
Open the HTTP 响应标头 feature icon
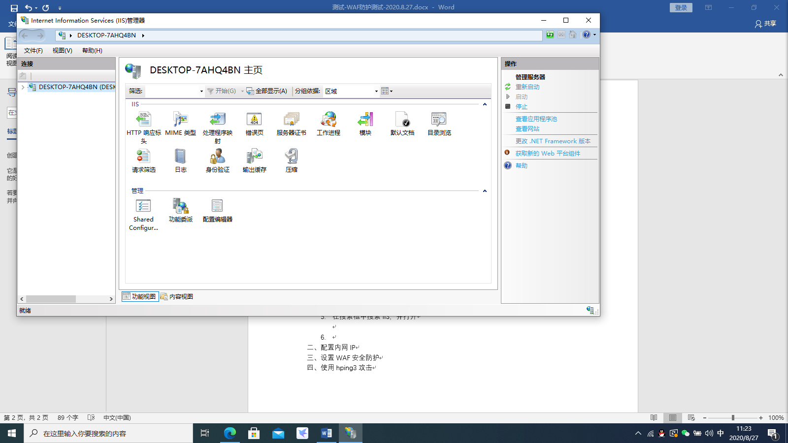coord(143,119)
